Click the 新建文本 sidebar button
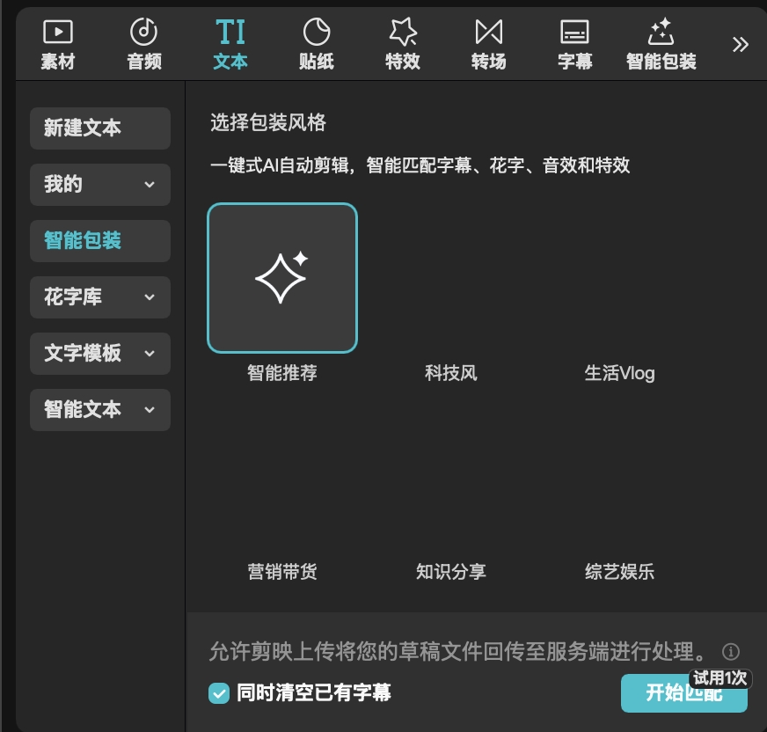Image resolution: width=767 pixels, height=732 pixels. 100,128
